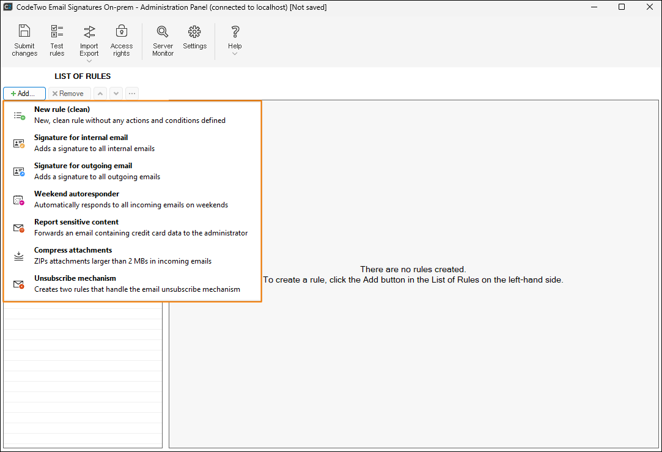
Task: Open the Settings gear icon
Action: [194, 32]
